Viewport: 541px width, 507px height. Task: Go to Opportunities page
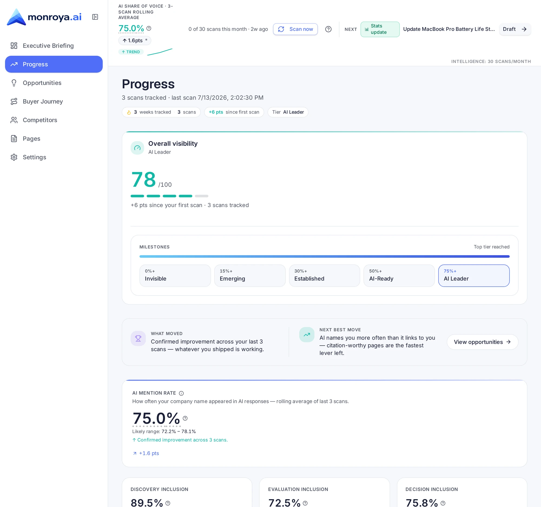point(54,83)
